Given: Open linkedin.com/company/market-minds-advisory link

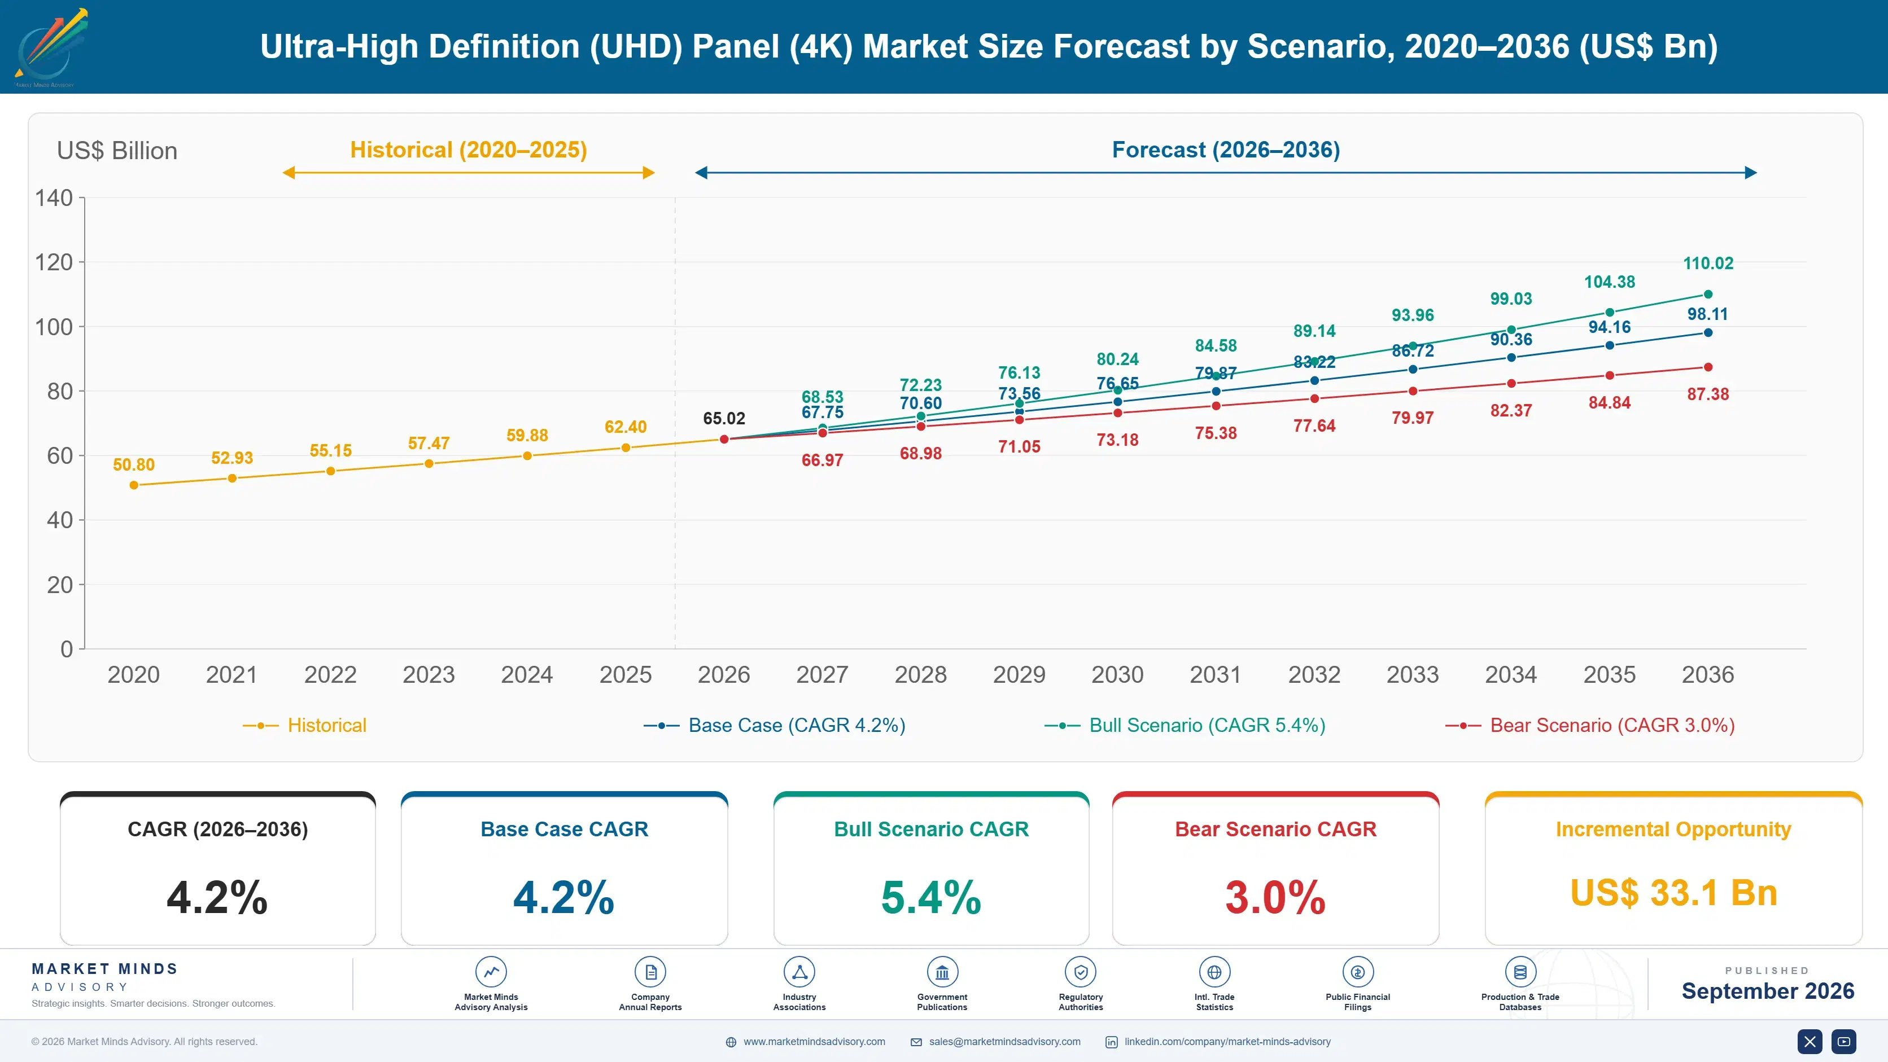Looking at the screenshot, I should [1227, 1042].
